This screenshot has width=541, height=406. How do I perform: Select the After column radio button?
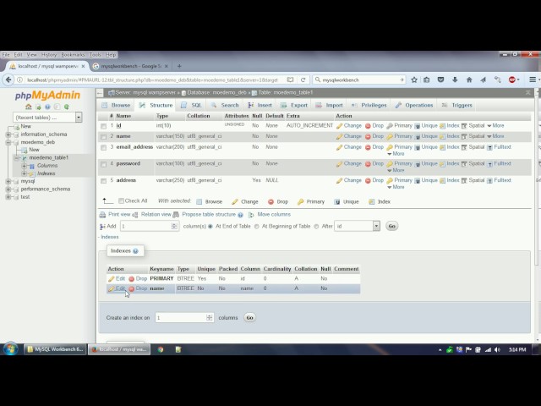(316, 227)
